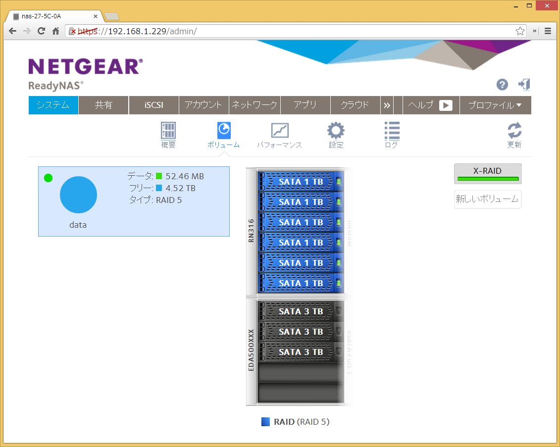Open the browser's hamburger menu
This screenshot has height=447, width=560.
tap(548, 31)
